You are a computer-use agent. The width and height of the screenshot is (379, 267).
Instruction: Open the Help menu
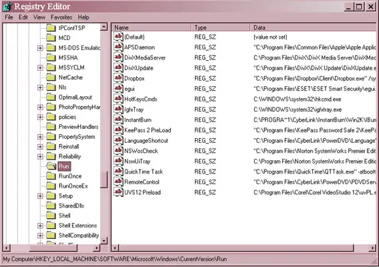point(83,17)
